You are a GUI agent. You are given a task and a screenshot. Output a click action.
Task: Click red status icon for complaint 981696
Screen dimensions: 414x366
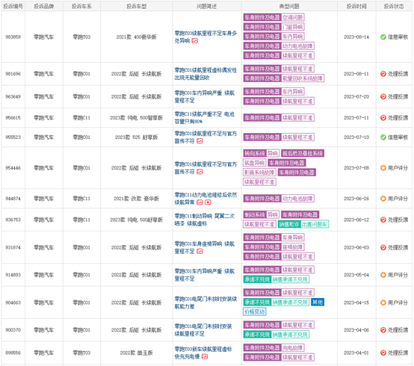(x=383, y=74)
